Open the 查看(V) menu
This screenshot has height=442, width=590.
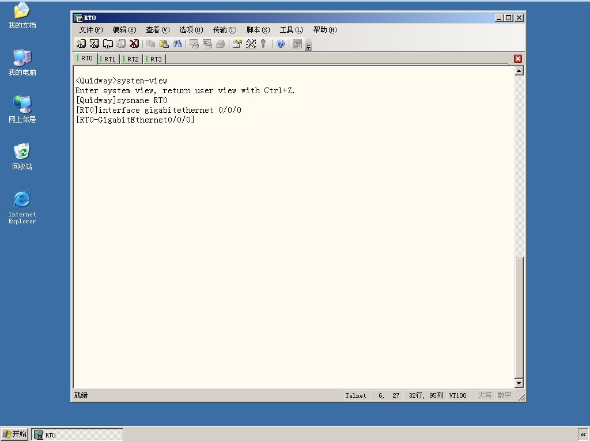point(158,30)
